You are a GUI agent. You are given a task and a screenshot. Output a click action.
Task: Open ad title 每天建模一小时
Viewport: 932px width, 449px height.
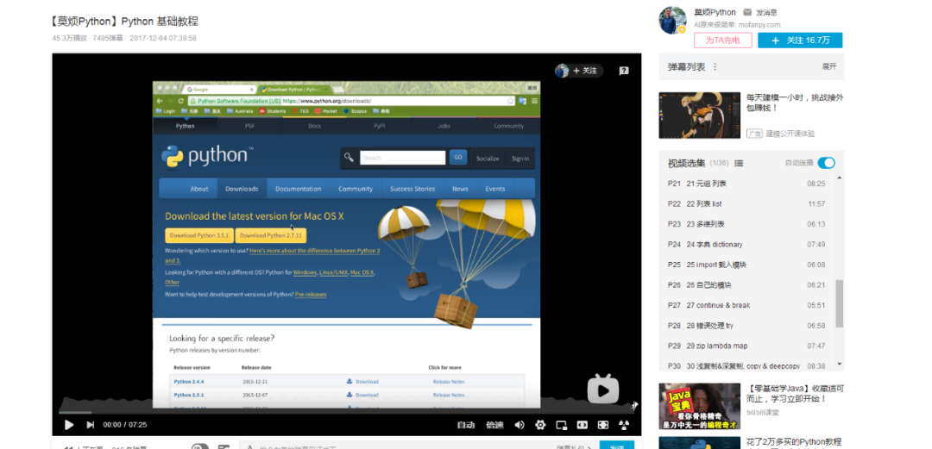coord(795,103)
